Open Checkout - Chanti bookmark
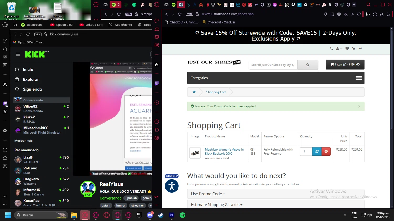This screenshot has width=394, height=221. 181,22
